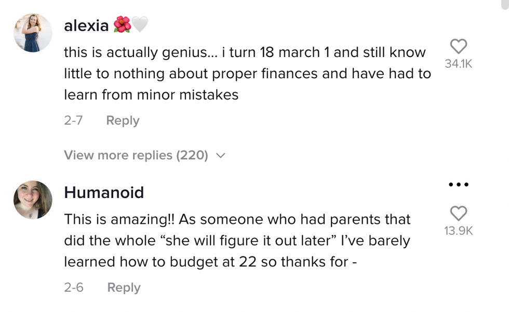Visit the alexia username link
The height and width of the screenshot is (312, 509).
tap(86, 25)
